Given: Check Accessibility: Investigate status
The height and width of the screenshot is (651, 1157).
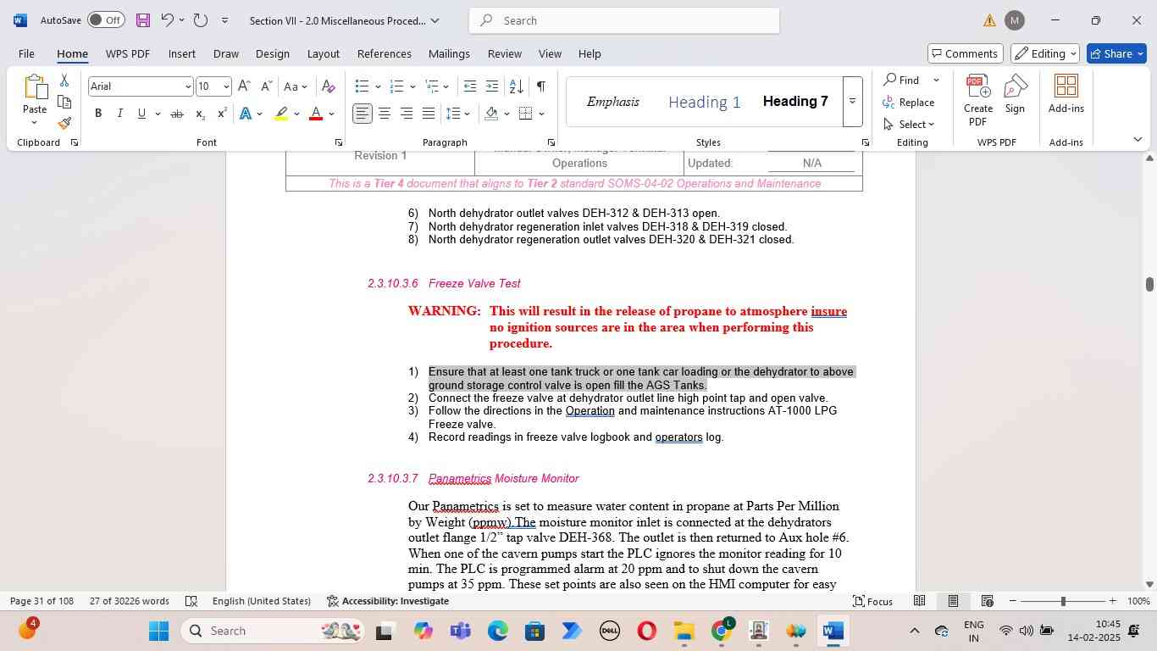Looking at the screenshot, I should pyautogui.click(x=388, y=601).
